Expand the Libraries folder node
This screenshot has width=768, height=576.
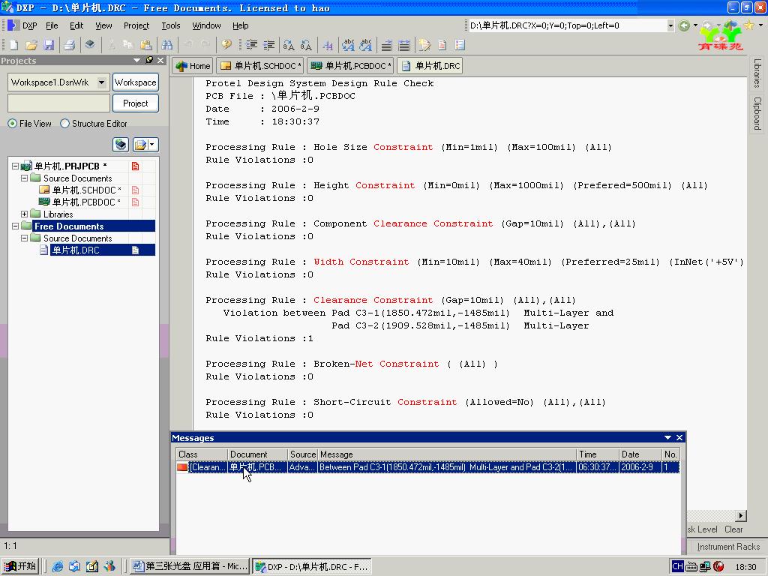24,214
